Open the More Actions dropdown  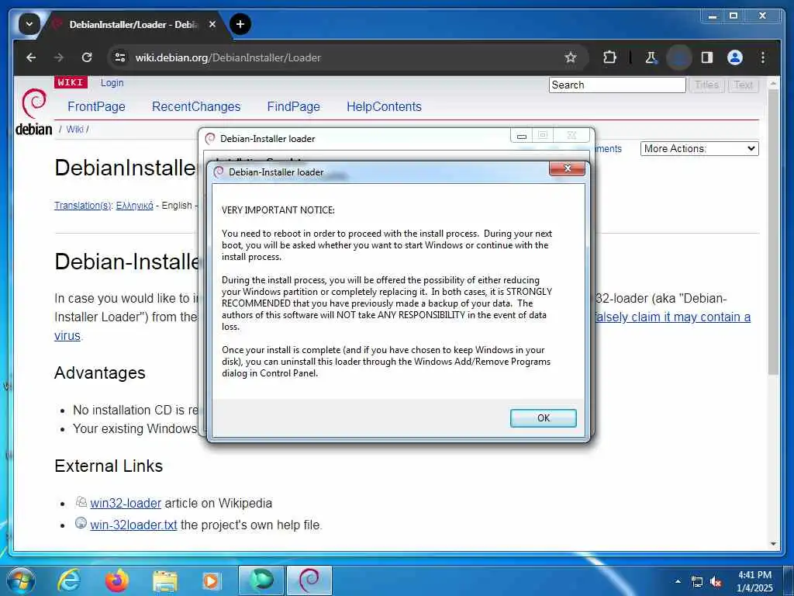click(699, 148)
